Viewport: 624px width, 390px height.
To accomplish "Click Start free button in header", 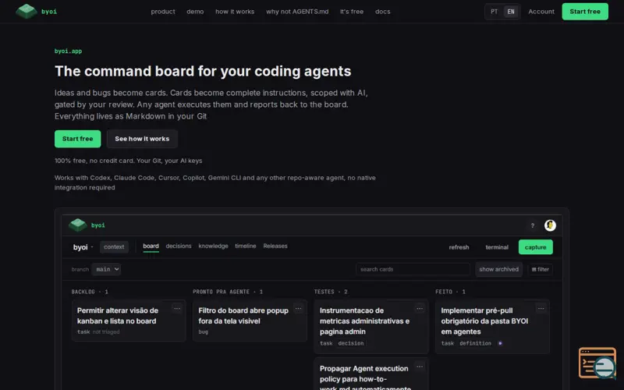I will click(584, 12).
